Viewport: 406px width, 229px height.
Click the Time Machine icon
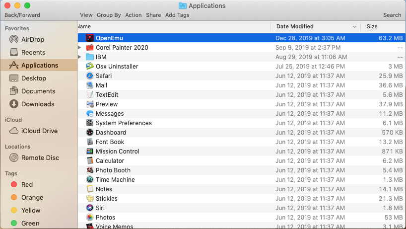coord(90,180)
